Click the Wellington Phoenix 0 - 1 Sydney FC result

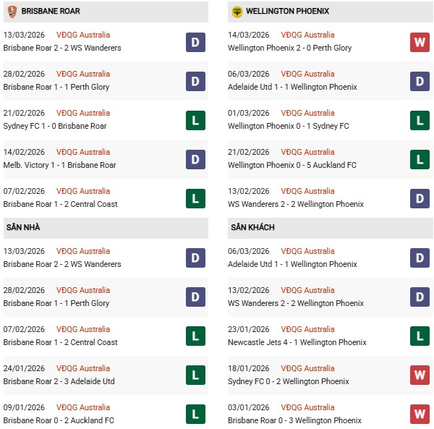point(288,126)
